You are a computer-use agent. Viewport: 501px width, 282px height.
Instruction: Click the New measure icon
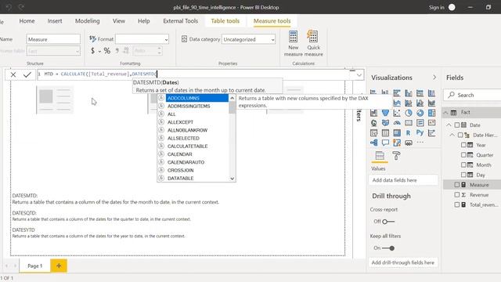(x=293, y=37)
